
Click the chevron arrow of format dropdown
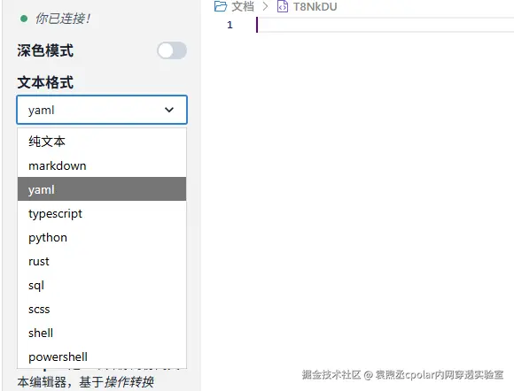(169, 110)
